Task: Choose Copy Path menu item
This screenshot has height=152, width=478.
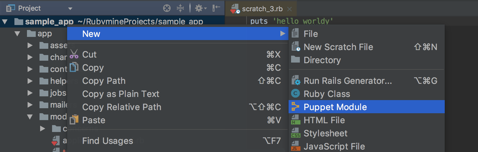Action: pyautogui.click(x=178, y=81)
